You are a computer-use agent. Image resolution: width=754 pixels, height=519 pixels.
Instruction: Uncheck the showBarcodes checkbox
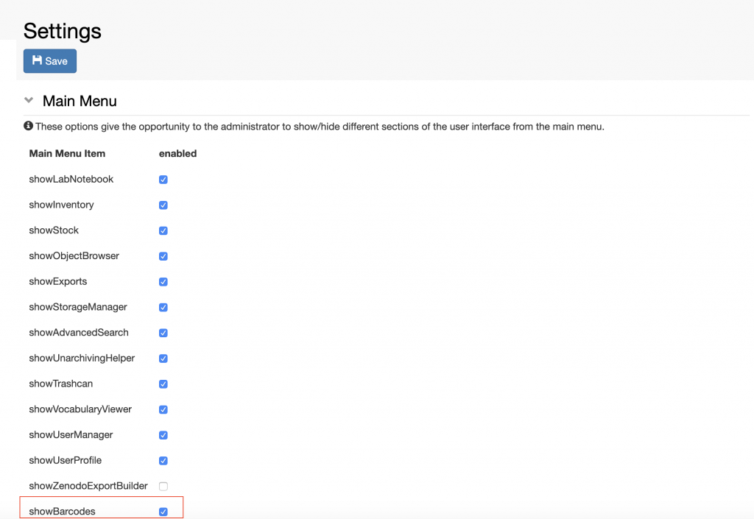pos(163,512)
